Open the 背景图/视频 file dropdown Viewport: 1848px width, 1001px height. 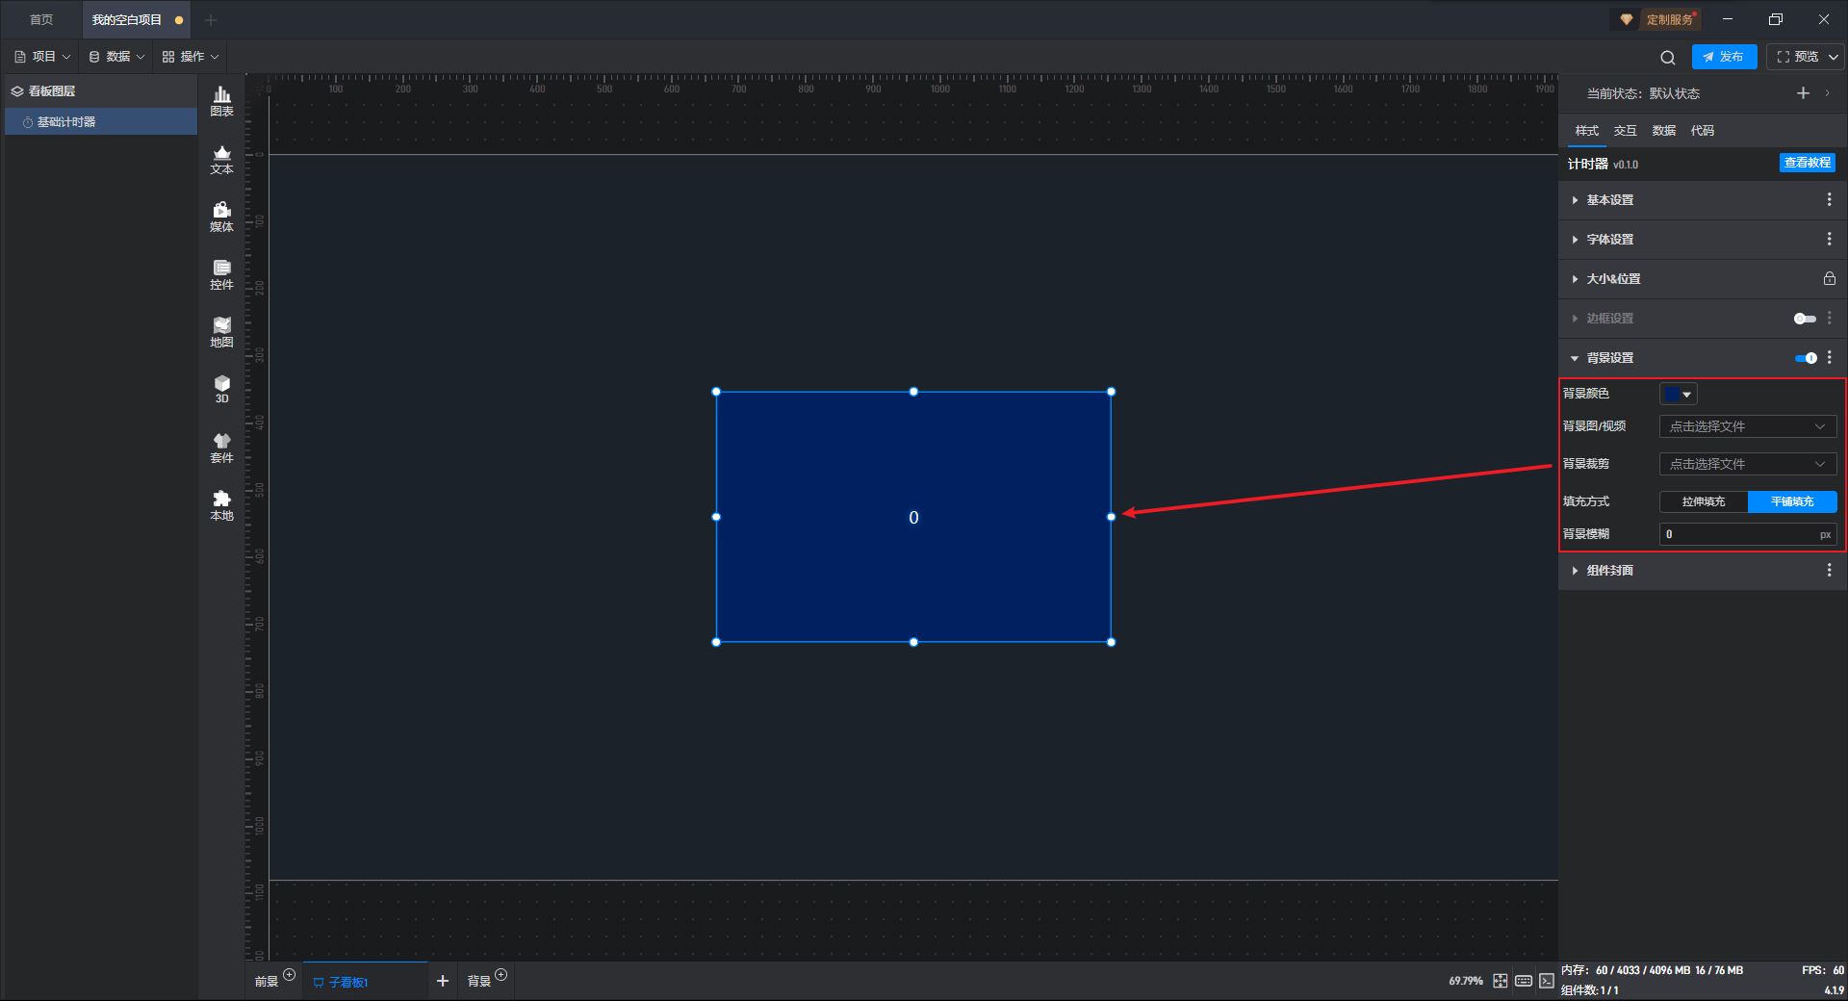1748,426
